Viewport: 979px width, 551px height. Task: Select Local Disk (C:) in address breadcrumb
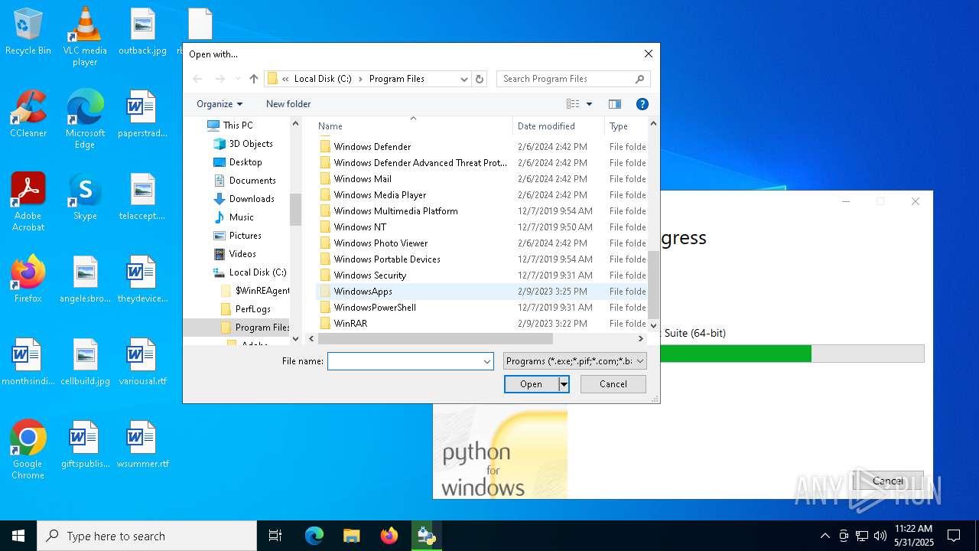(323, 79)
